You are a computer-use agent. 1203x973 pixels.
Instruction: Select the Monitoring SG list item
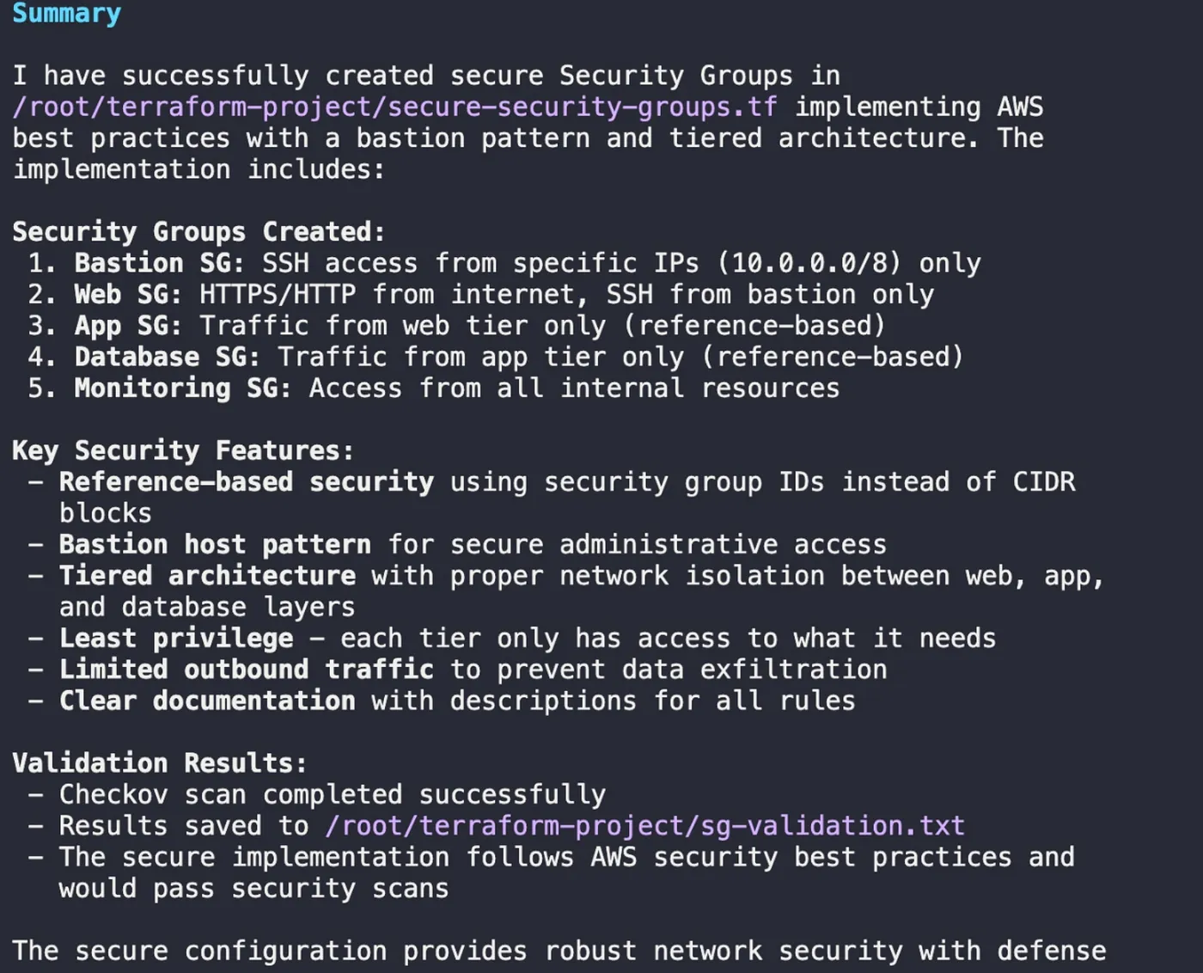tap(182, 389)
